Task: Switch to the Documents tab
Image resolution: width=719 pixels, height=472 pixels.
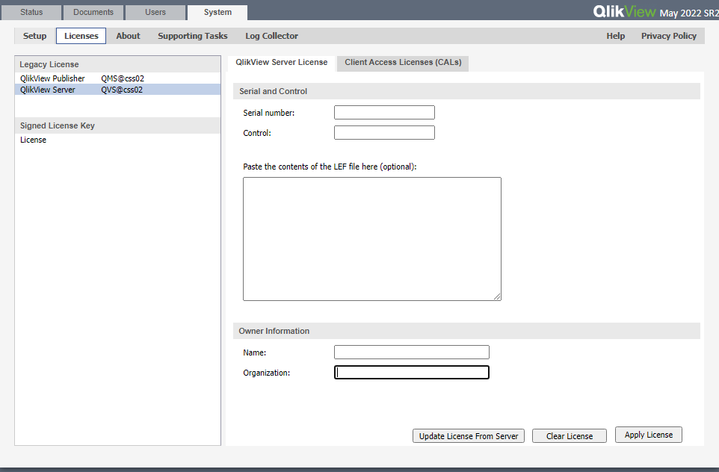Action: coord(93,13)
